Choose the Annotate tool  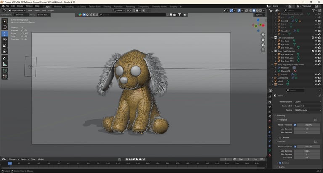coord(5,58)
